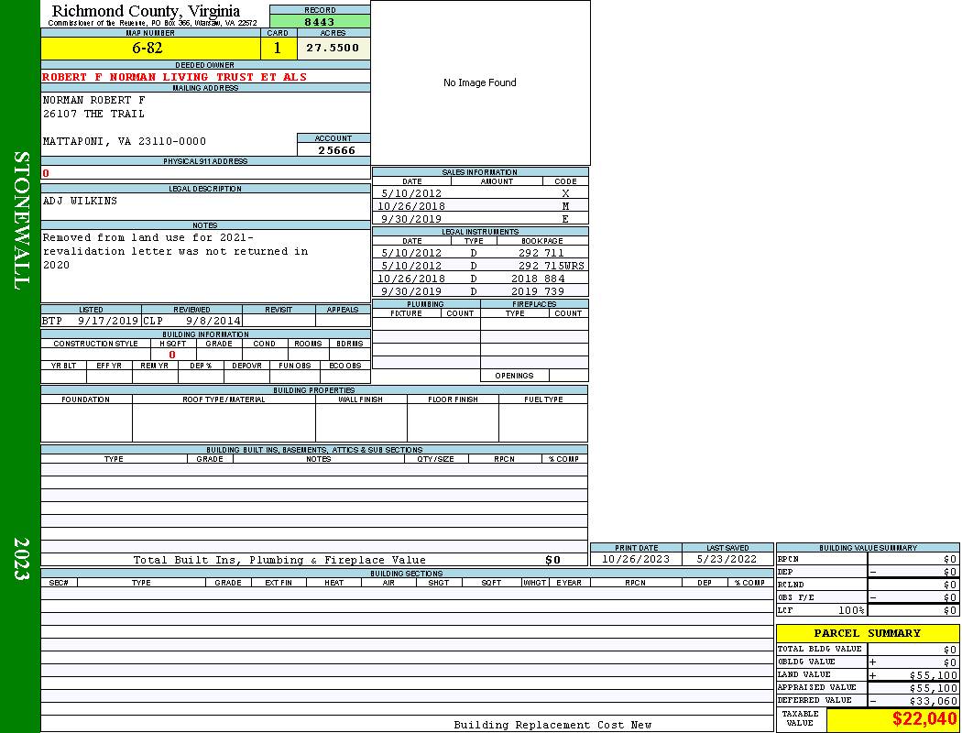Click the notes text about land use removal
The height and width of the screenshot is (733, 962).
coord(175,251)
